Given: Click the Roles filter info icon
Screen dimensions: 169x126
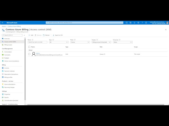Looking at the screenshot, I should point(75,40).
